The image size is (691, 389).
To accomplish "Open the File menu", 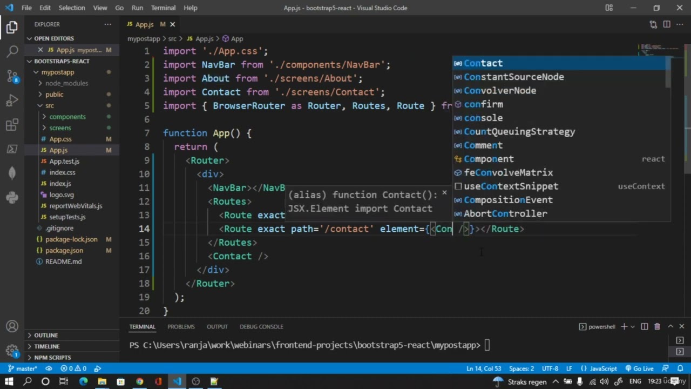I will [26, 8].
